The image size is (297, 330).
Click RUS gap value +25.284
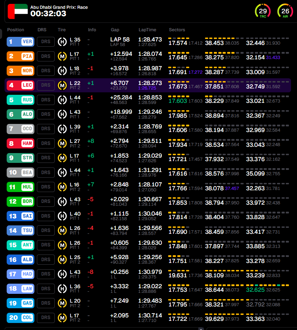(121, 98)
